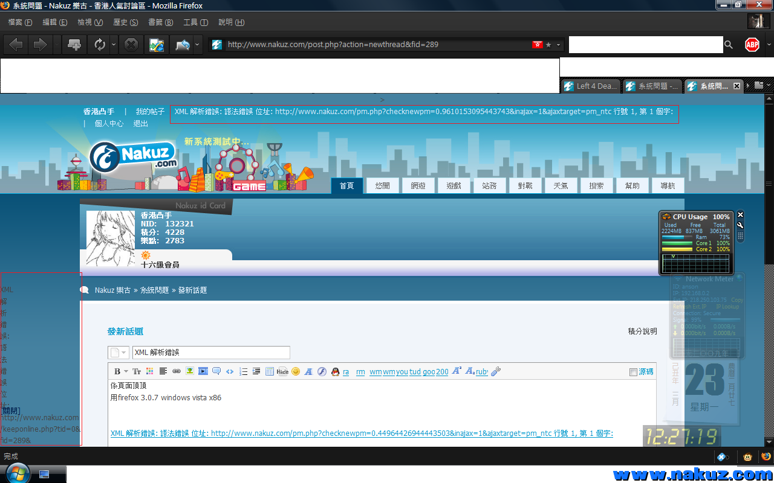This screenshot has width=774, height=483.
Task: Click the indent text icon
Action: [x=256, y=371]
